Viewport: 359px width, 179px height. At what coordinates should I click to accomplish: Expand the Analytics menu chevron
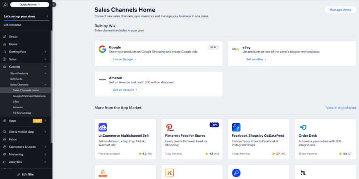pos(45,162)
